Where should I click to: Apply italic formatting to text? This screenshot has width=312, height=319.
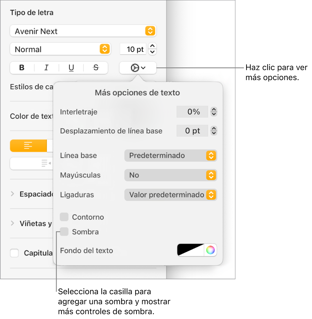pyautogui.click(x=46, y=68)
